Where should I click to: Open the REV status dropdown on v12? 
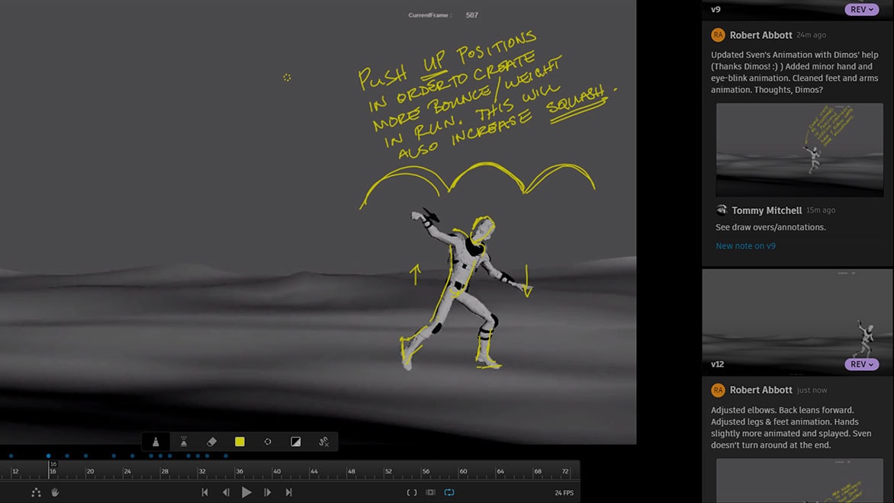pos(861,364)
